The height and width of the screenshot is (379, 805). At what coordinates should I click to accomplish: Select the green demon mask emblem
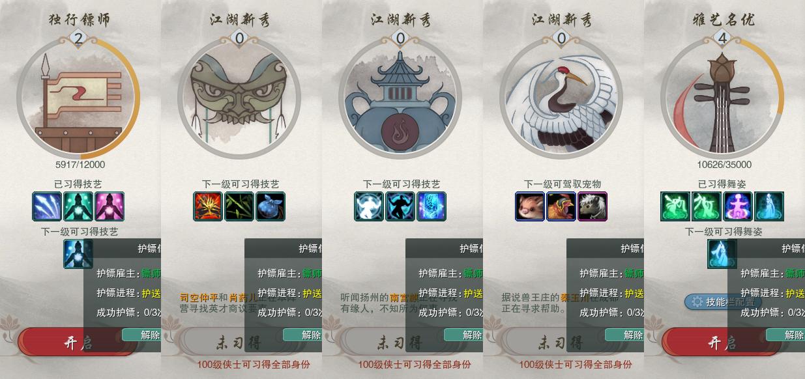[x=239, y=98]
